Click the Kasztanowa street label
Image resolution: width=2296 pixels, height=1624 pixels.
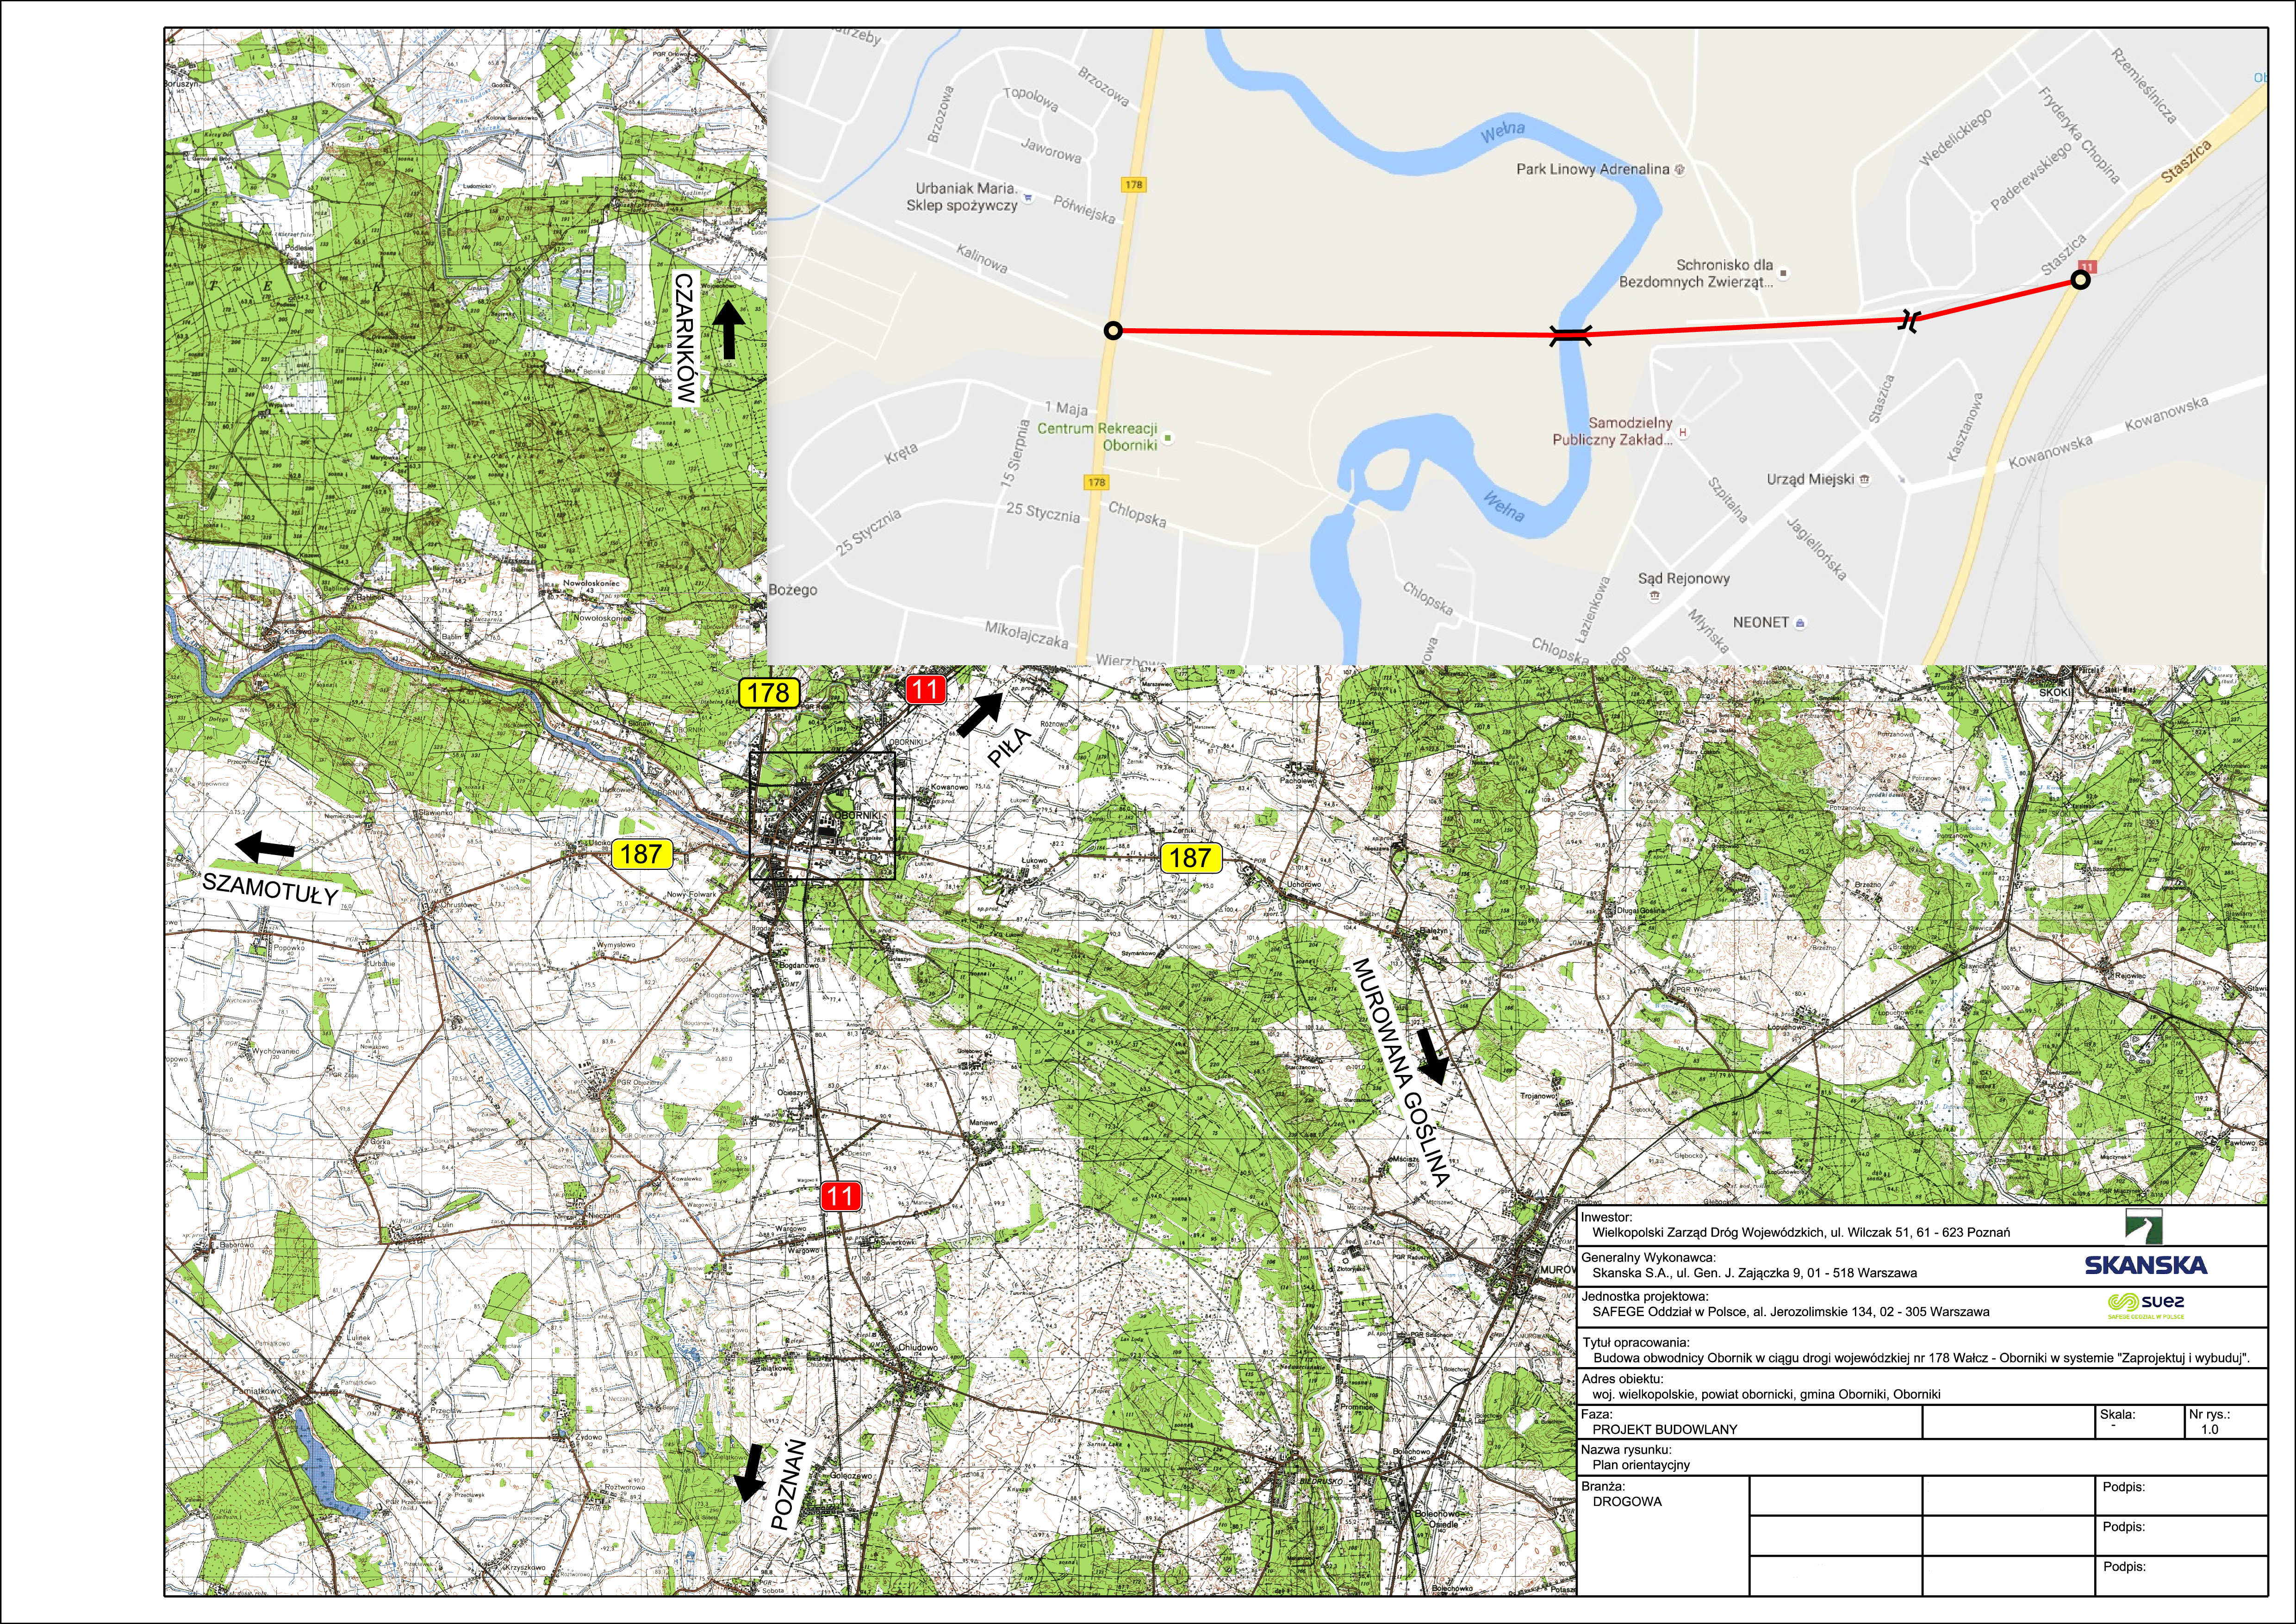pos(1964,427)
